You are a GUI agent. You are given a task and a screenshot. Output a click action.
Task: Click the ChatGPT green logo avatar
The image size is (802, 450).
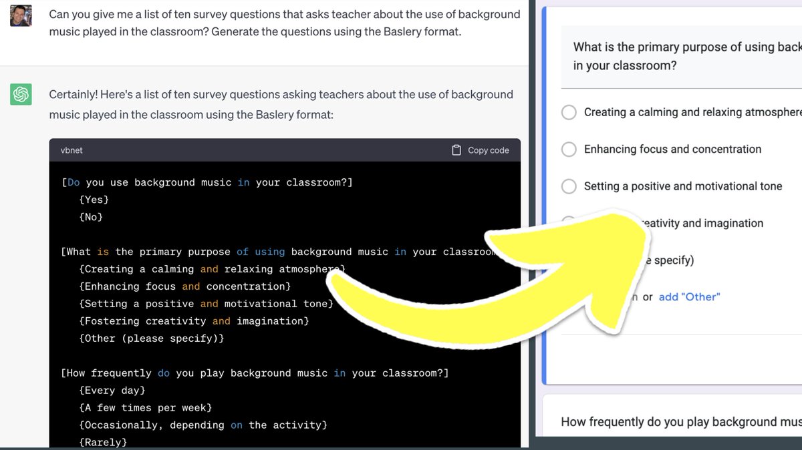[x=21, y=94]
